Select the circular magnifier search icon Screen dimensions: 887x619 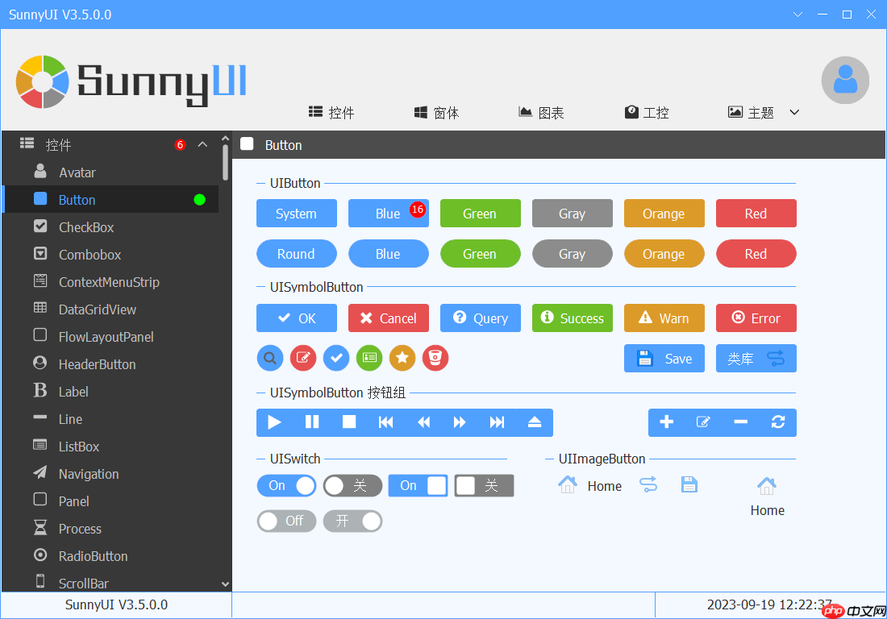click(270, 358)
